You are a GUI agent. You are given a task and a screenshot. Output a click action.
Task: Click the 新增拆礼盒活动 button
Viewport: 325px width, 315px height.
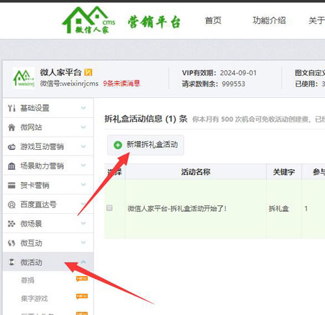(x=146, y=145)
